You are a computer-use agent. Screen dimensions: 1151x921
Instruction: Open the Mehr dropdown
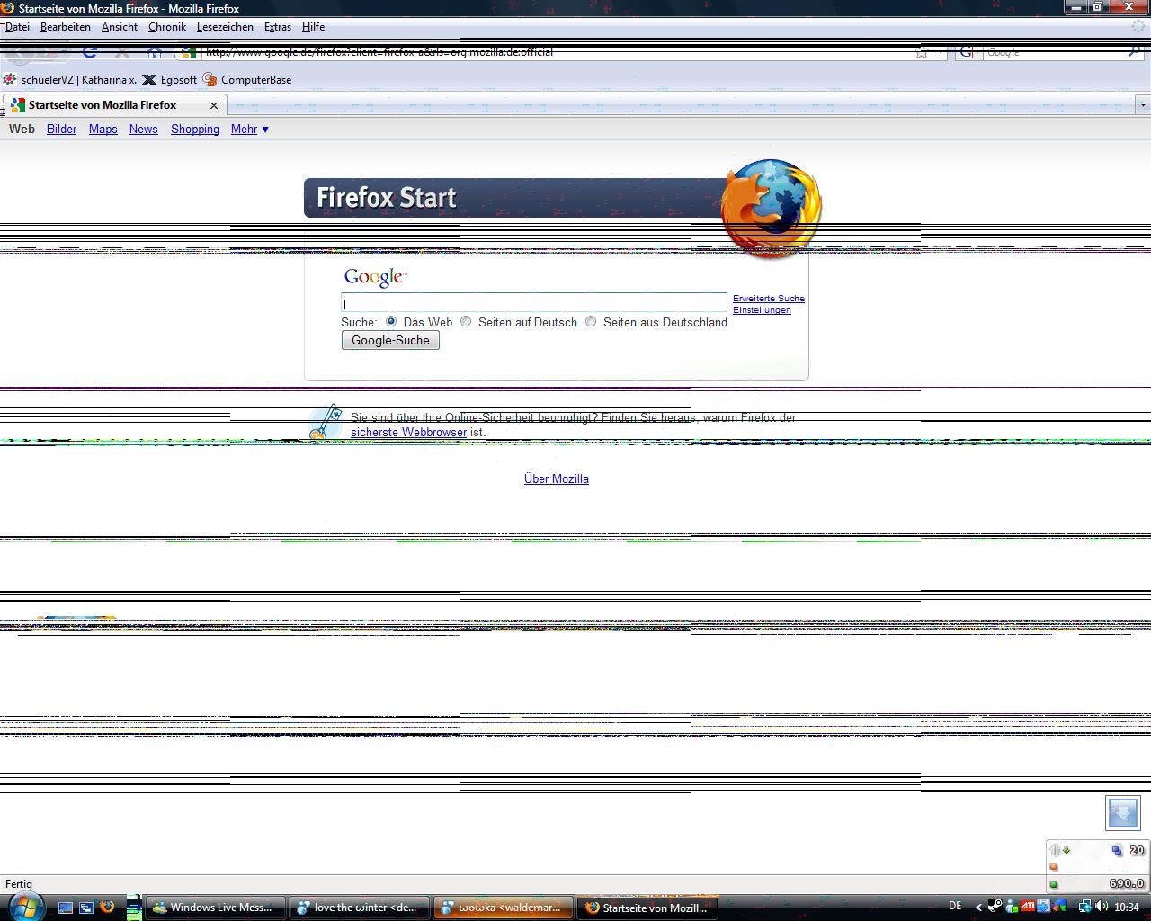(x=250, y=130)
